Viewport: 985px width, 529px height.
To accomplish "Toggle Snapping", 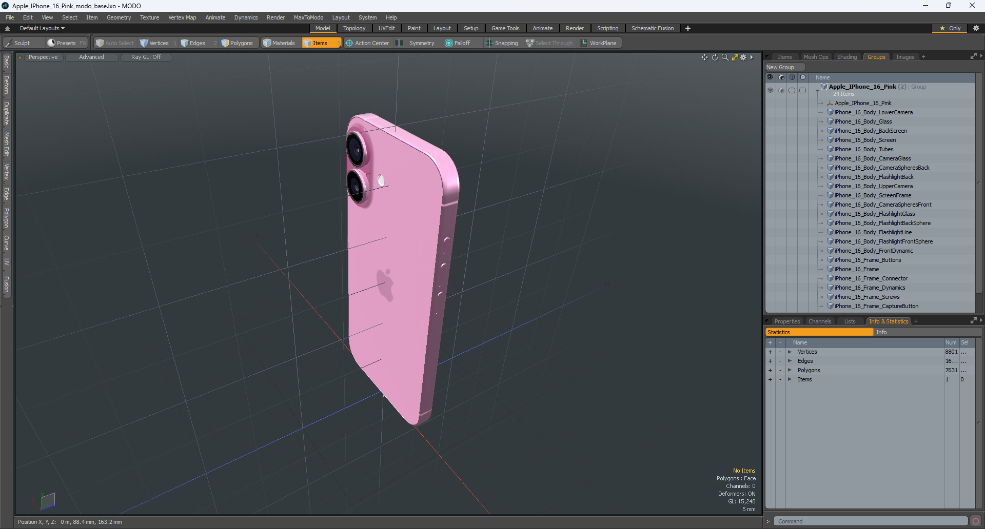I will [x=502, y=43].
